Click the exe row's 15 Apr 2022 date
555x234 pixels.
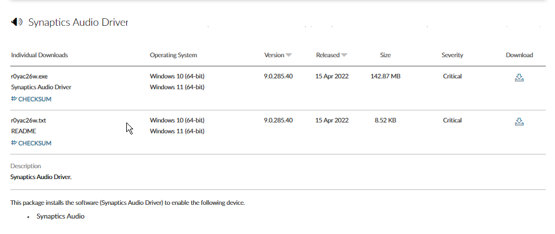pos(332,76)
